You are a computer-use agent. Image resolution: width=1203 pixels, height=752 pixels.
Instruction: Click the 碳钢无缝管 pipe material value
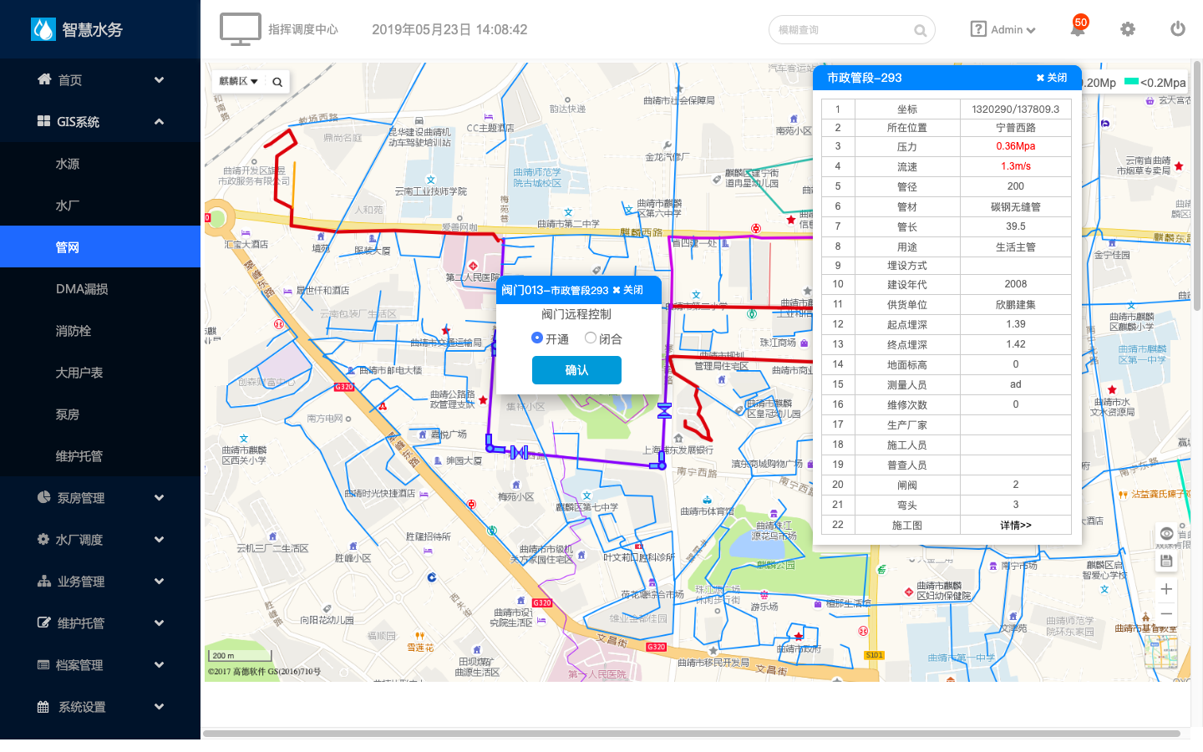[1016, 207]
